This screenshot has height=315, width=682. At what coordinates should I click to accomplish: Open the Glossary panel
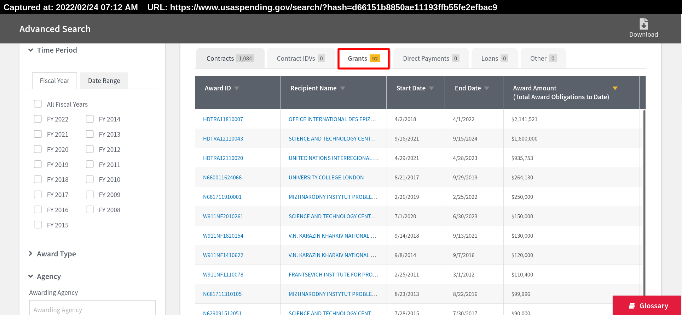647,305
